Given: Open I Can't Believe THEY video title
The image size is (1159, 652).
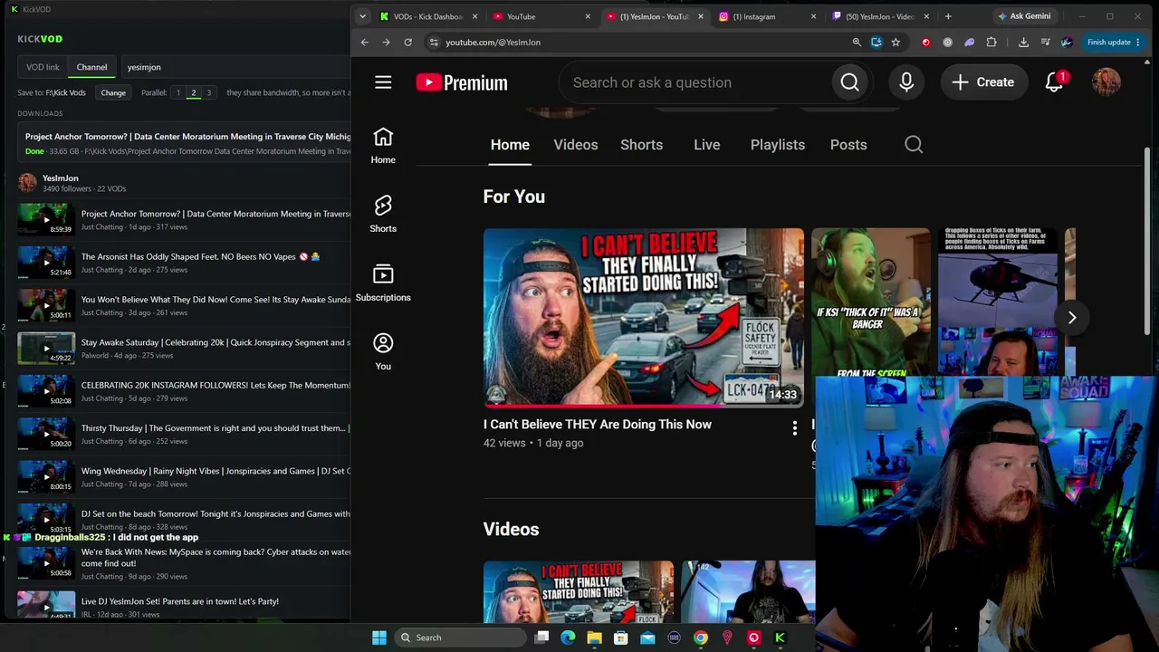Looking at the screenshot, I should 598,424.
